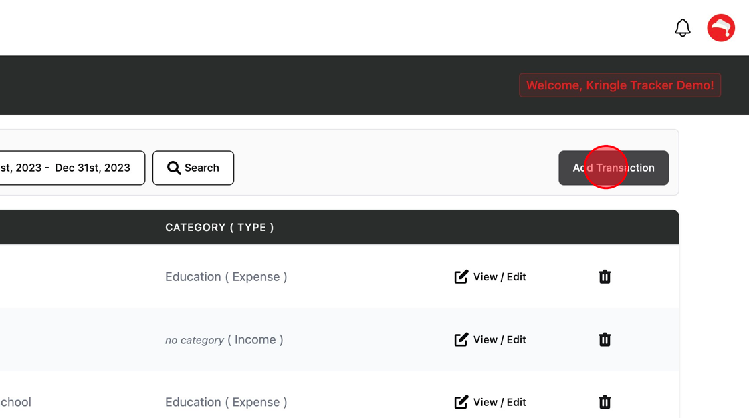
Task: Click pencil edit icon for Income transaction
Action: (461, 339)
